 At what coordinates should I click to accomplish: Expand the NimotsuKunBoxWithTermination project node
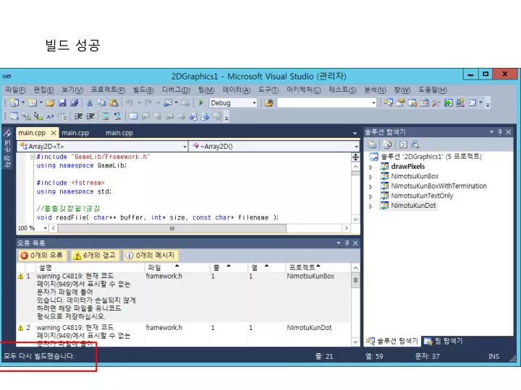(370, 187)
